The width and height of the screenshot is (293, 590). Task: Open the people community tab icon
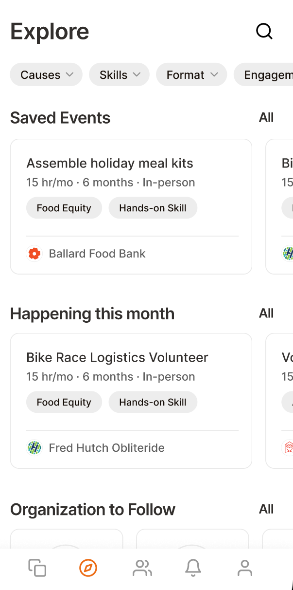(142, 568)
